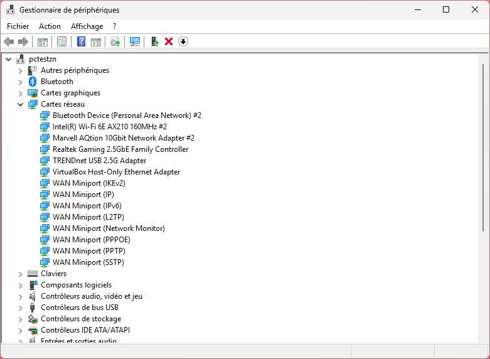Image resolution: width=490 pixels, height=359 pixels.
Task: Click the Cartes graphiques icon
Action: pos(33,93)
